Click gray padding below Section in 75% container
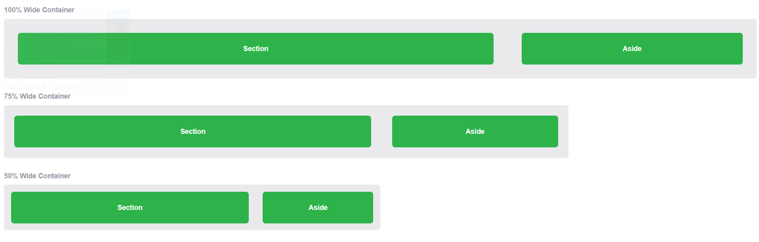The height and width of the screenshot is (242, 759). click(x=193, y=153)
